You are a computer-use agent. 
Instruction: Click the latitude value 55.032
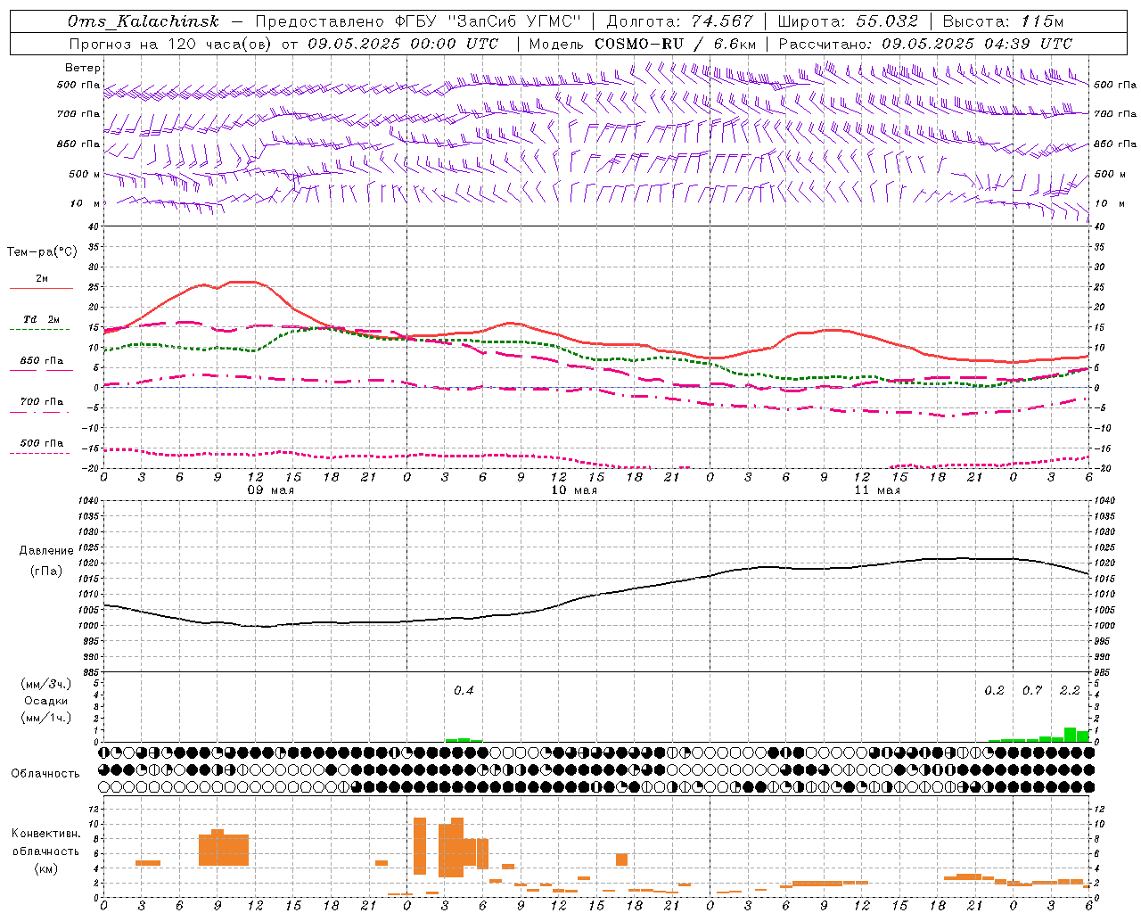click(887, 21)
